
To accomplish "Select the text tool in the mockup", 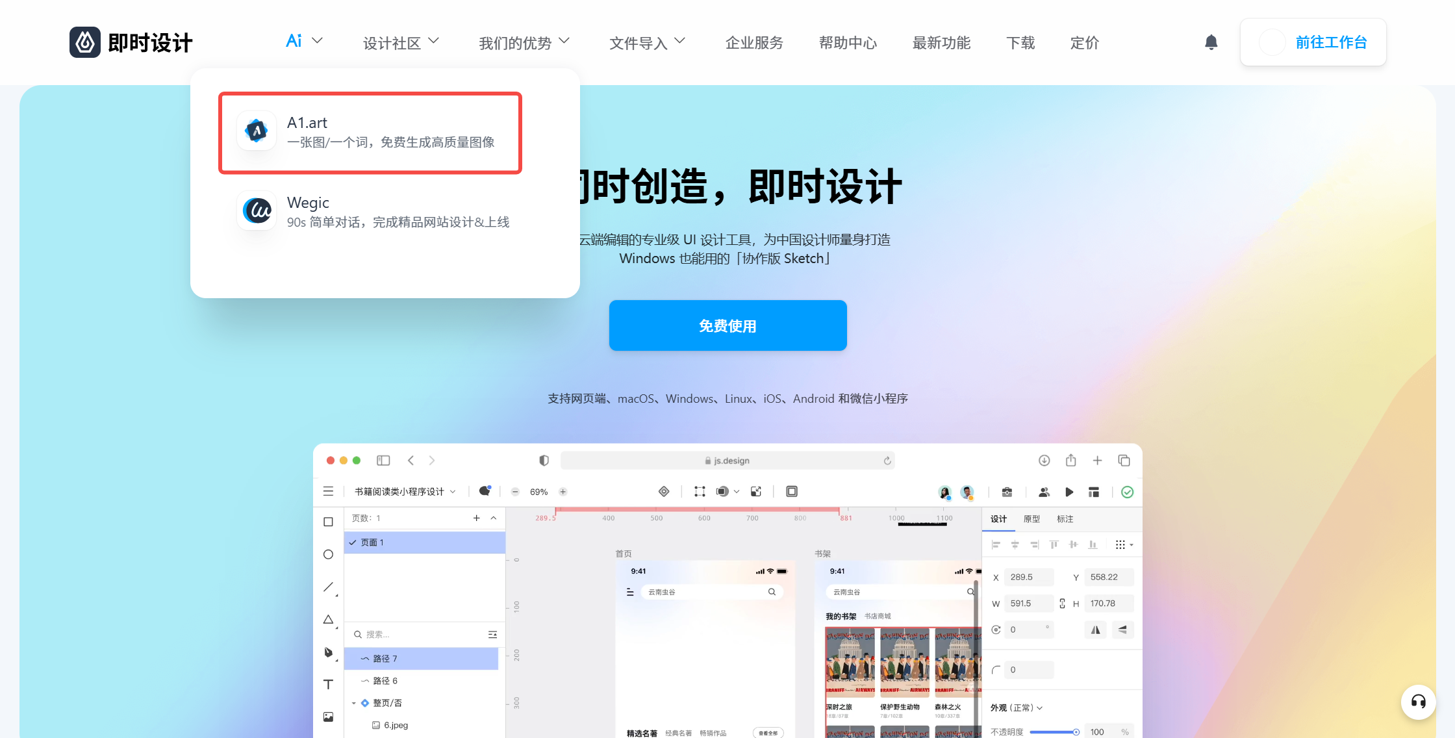I will [x=329, y=684].
